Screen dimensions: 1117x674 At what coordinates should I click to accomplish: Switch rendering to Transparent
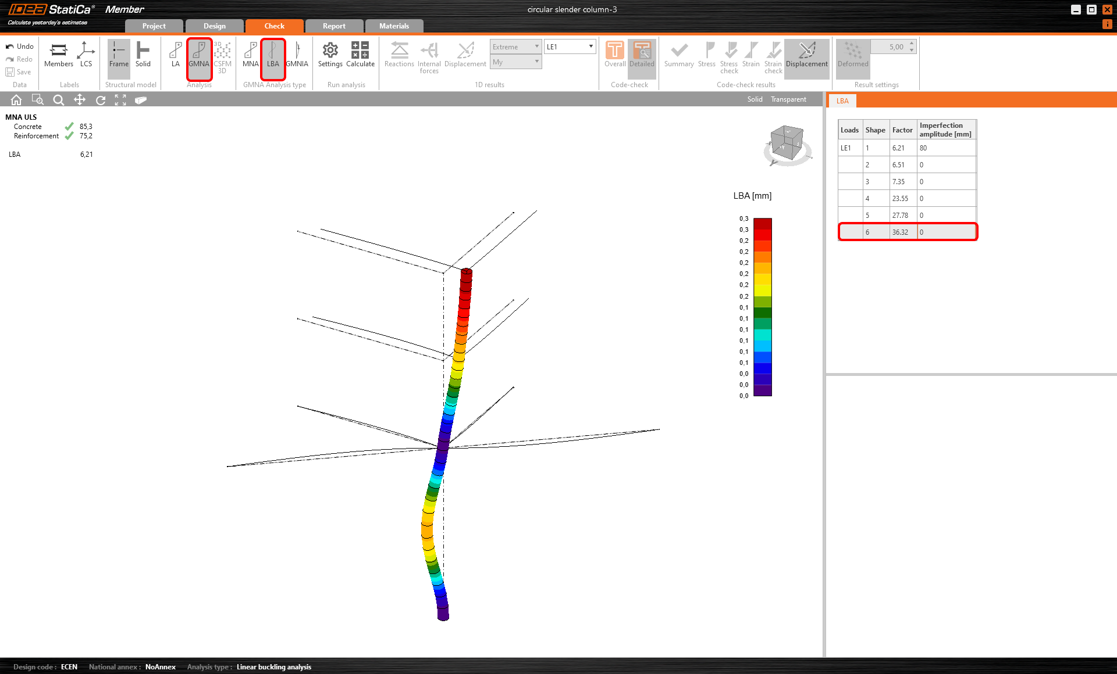(x=788, y=99)
